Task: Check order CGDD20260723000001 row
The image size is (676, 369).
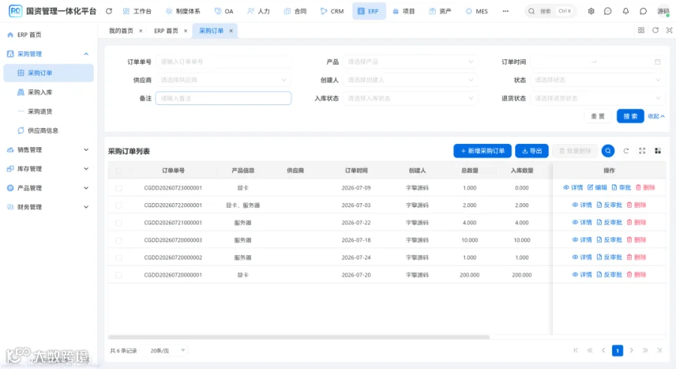Action: tap(119, 187)
